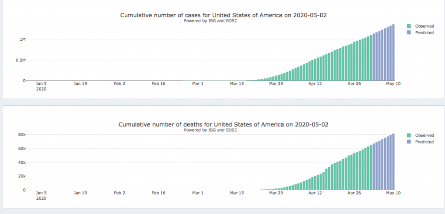Toggle the Observed label in deaths chart legend

coord(424,135)
